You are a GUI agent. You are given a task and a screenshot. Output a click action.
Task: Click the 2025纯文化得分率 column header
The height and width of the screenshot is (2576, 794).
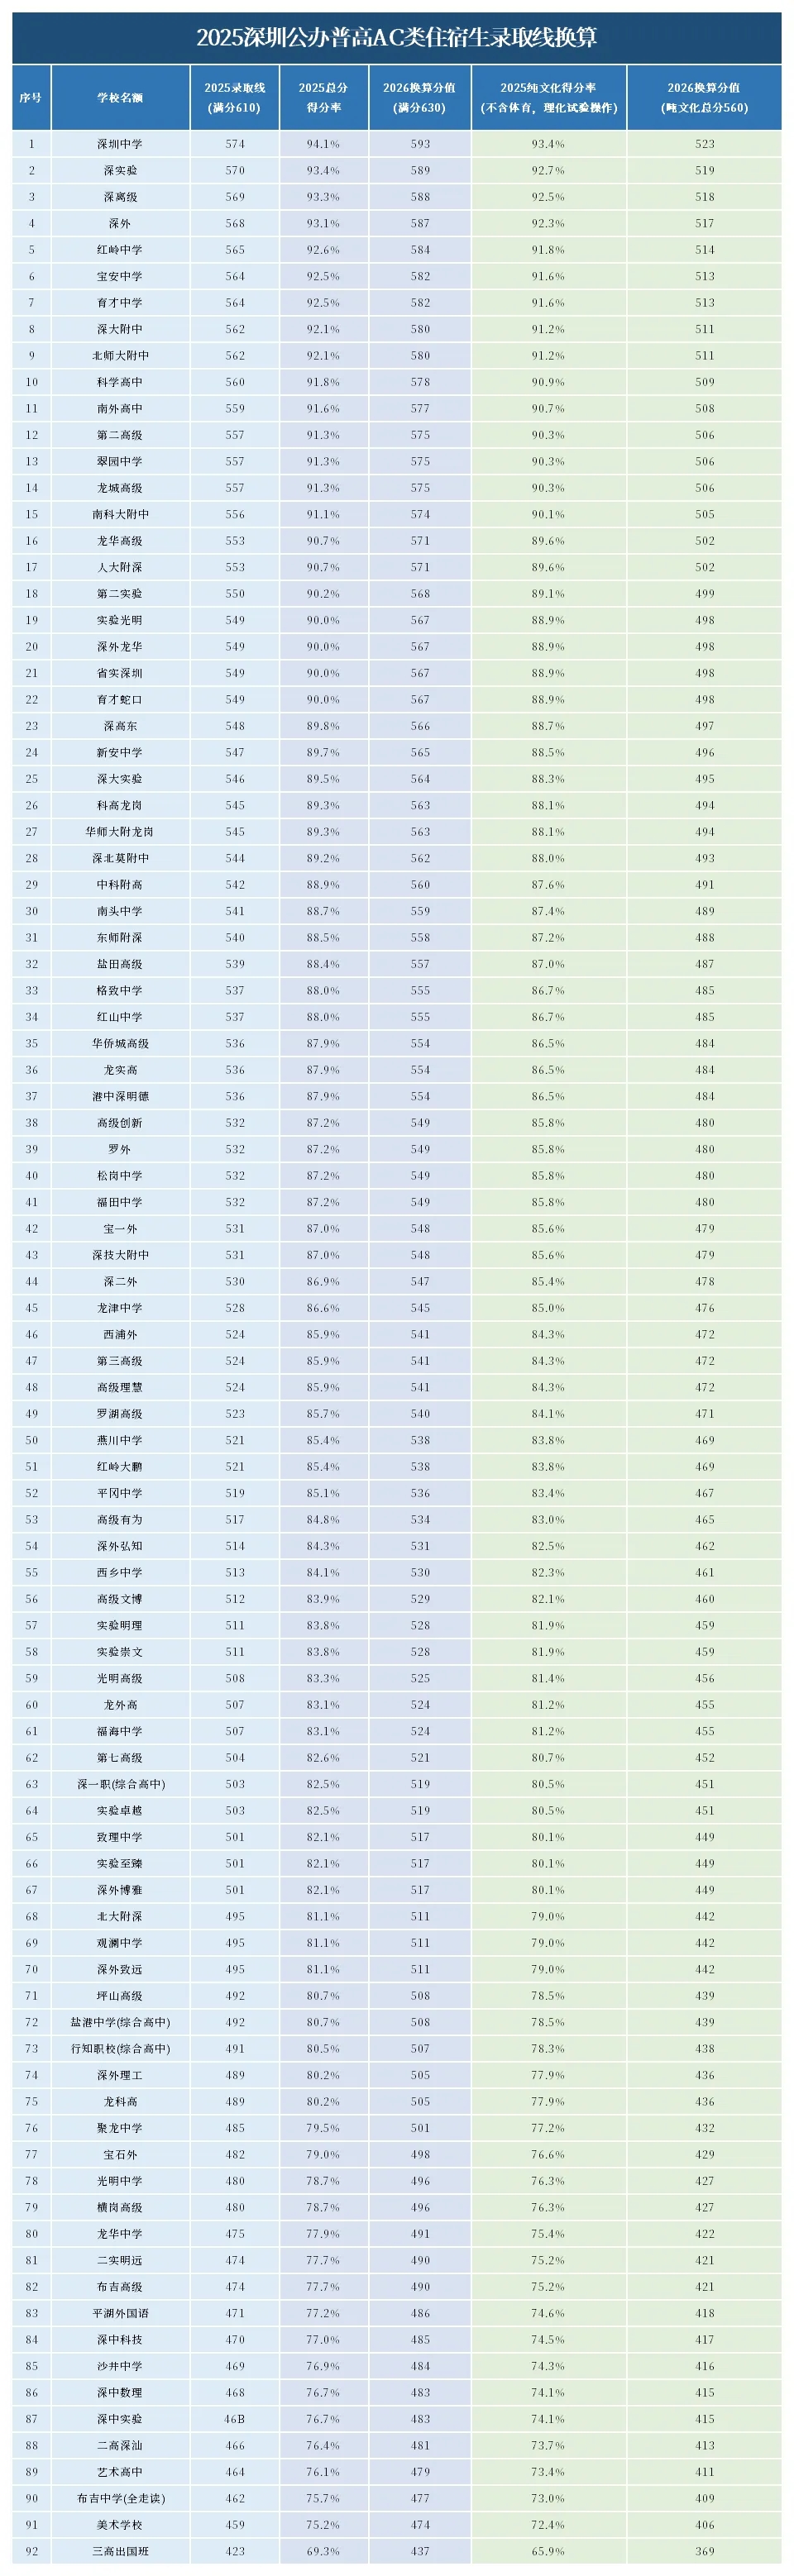click(548, 98)
